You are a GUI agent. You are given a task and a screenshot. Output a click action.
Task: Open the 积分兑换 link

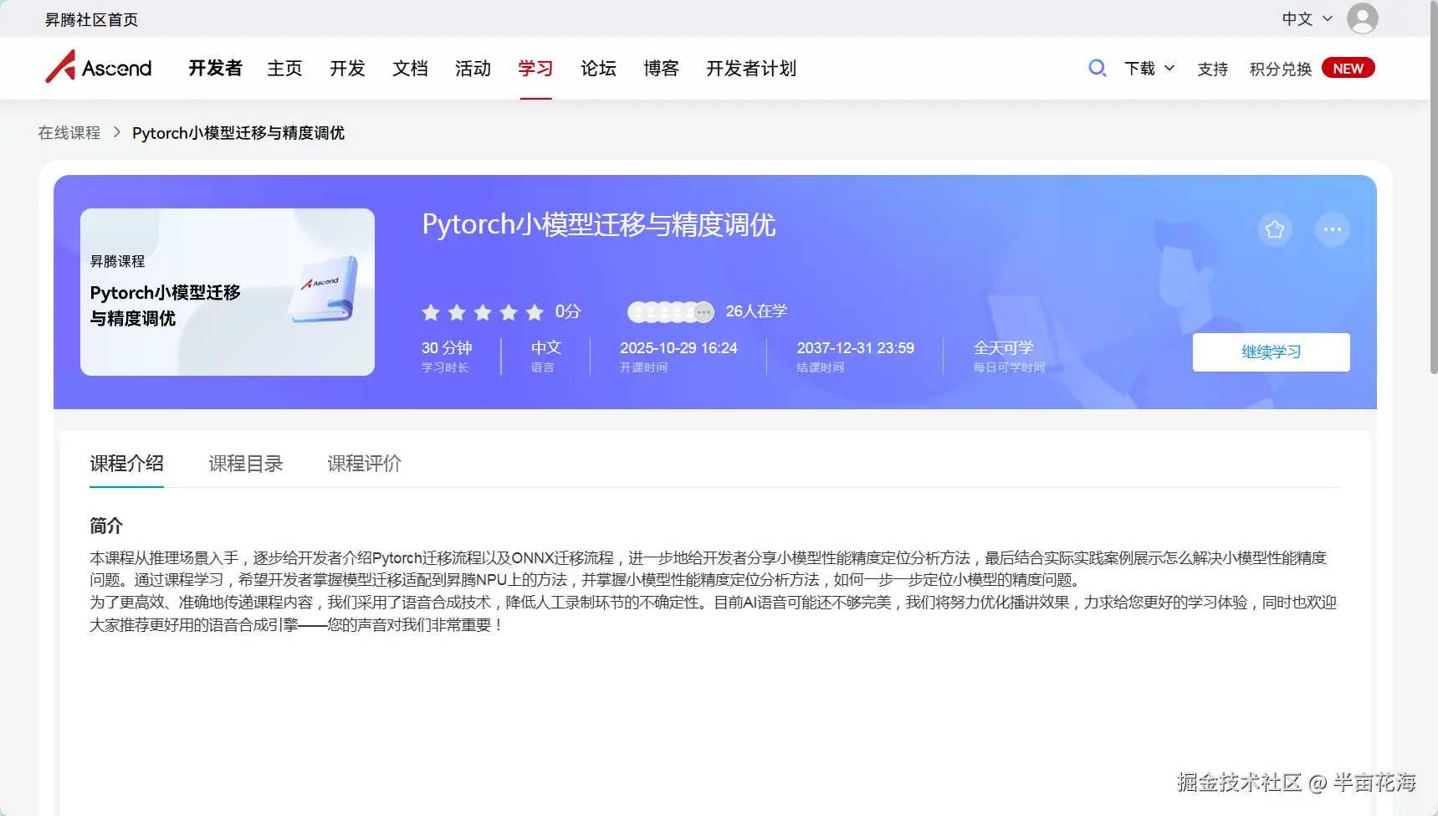(1280, 69)
